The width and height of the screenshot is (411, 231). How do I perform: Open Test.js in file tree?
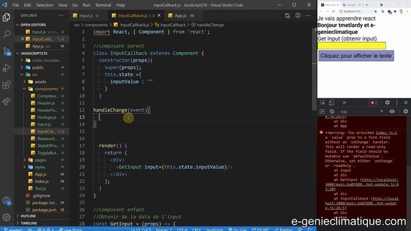click(40, 188)
